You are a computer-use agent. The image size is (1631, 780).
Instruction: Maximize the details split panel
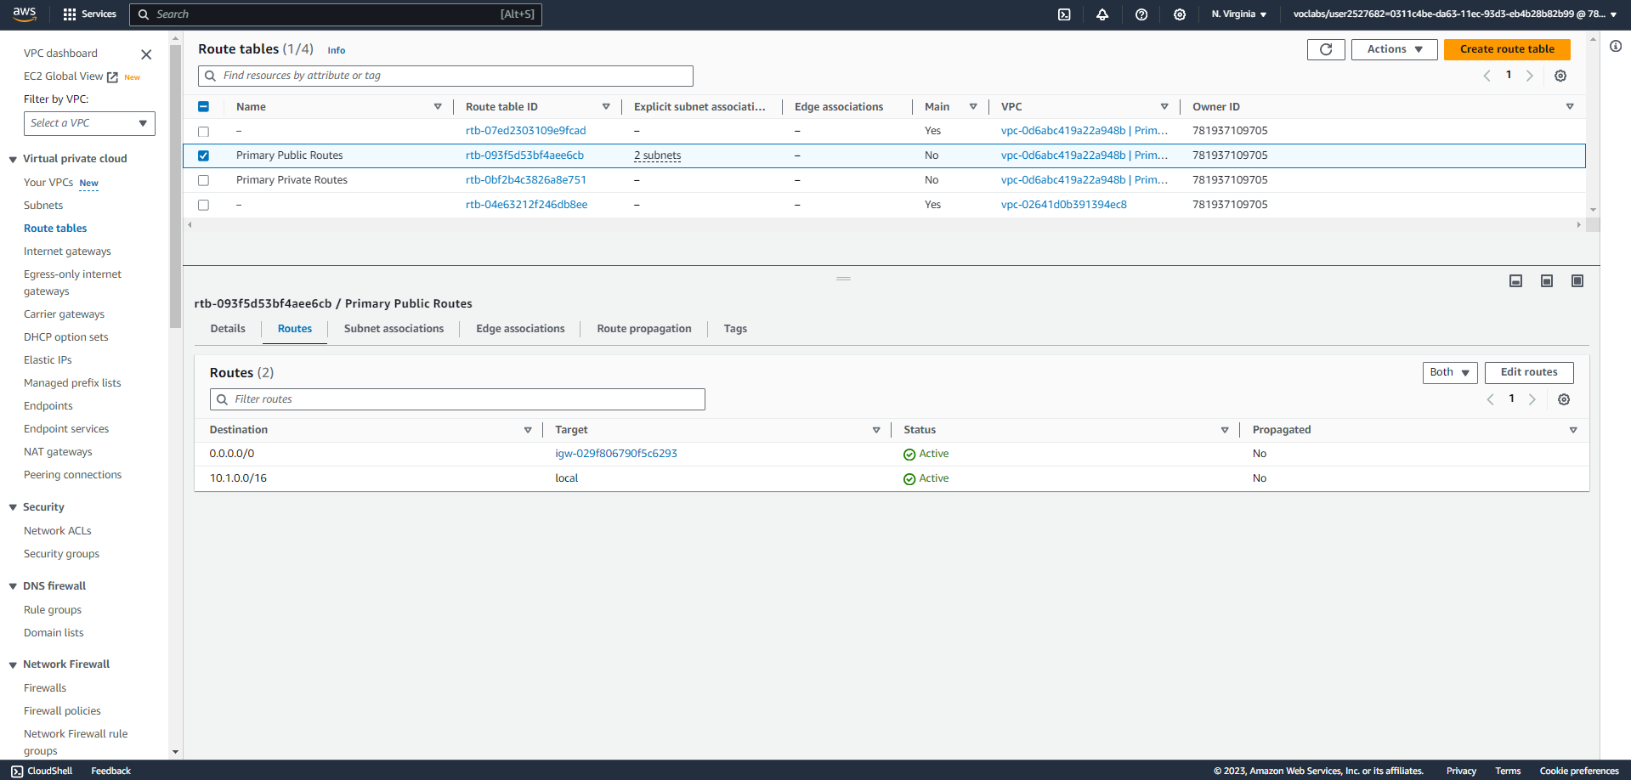1577,281
